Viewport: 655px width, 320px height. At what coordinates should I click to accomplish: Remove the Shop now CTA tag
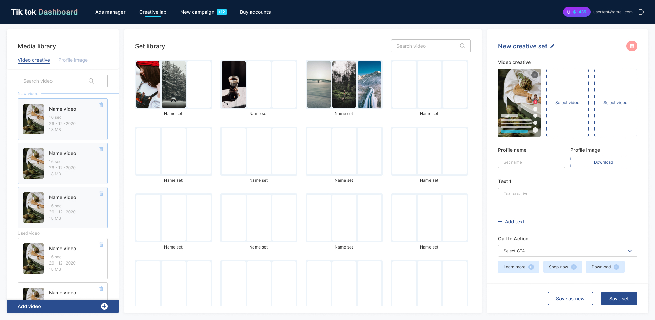[574, 267]
